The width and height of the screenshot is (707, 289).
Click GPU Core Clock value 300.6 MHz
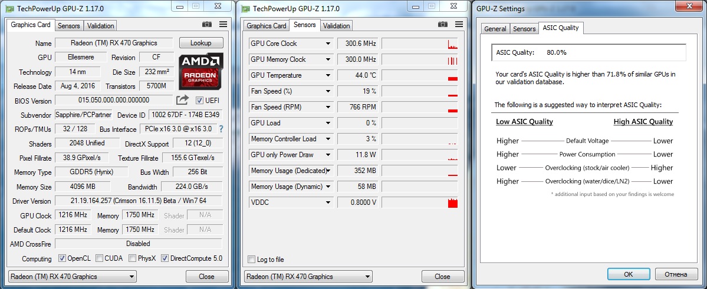357,44
